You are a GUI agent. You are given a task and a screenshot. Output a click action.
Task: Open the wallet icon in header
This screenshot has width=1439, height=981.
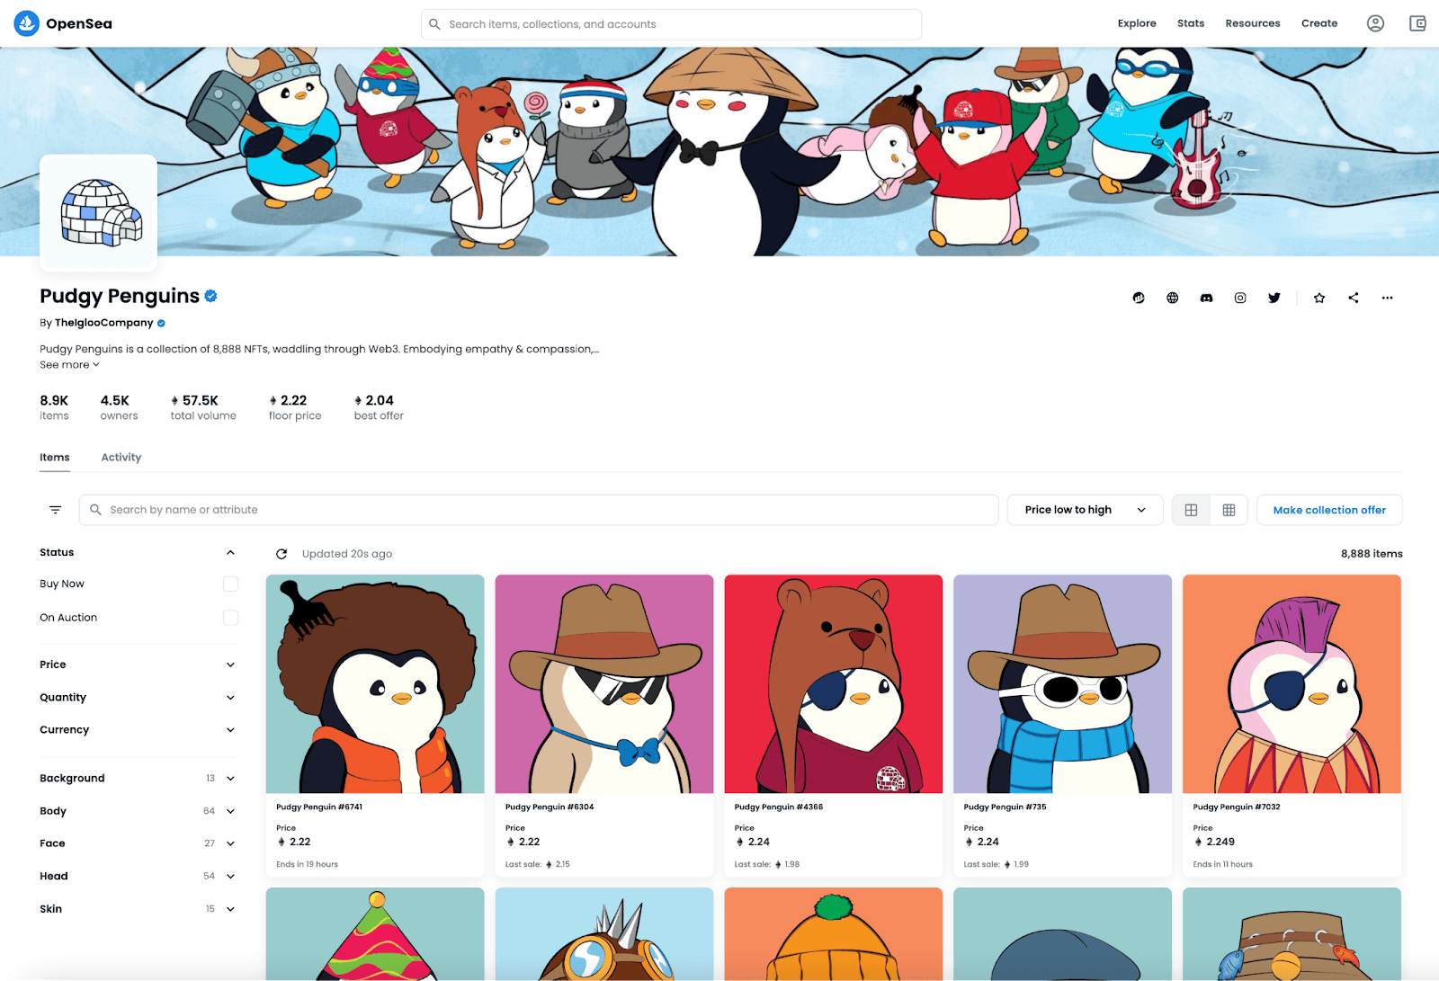point(1417,23)
